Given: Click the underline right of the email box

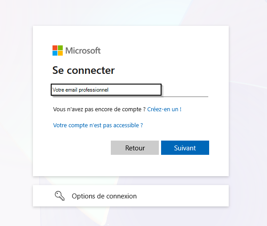Looking at the screenshot, I should pos(185,96).
